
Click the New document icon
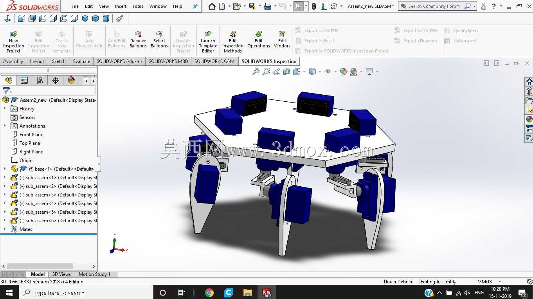tap(222, 6)
